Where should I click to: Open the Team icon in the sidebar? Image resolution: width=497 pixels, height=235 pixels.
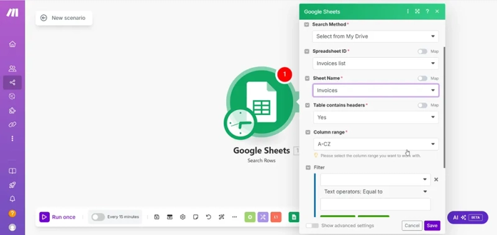[x=12, y=68]
